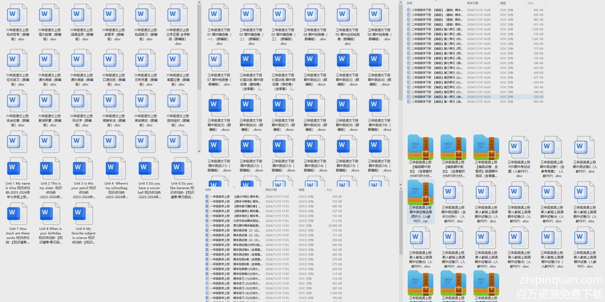605x302 pixels.
Task: Sort 一年级数学上册 list by 修改日期 column
Action: (271, 190)
